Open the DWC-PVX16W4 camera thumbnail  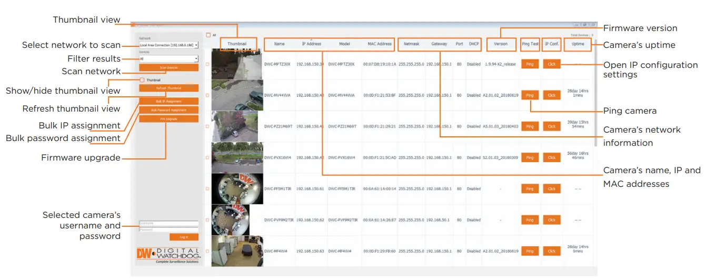[x=237, y=157]
